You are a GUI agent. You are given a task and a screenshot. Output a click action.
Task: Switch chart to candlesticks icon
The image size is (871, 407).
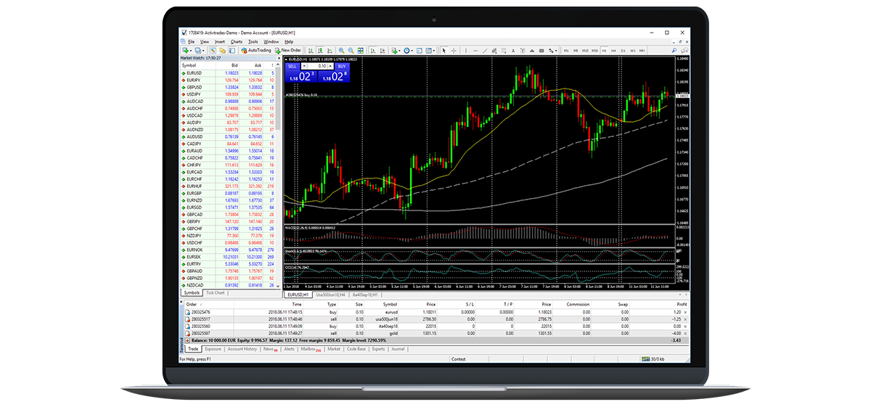321,51
